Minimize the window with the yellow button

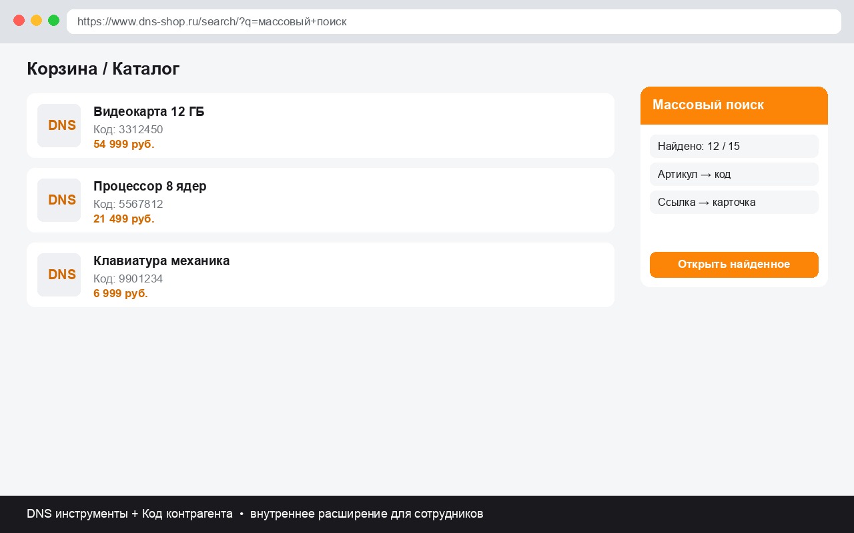click(37, 20)
